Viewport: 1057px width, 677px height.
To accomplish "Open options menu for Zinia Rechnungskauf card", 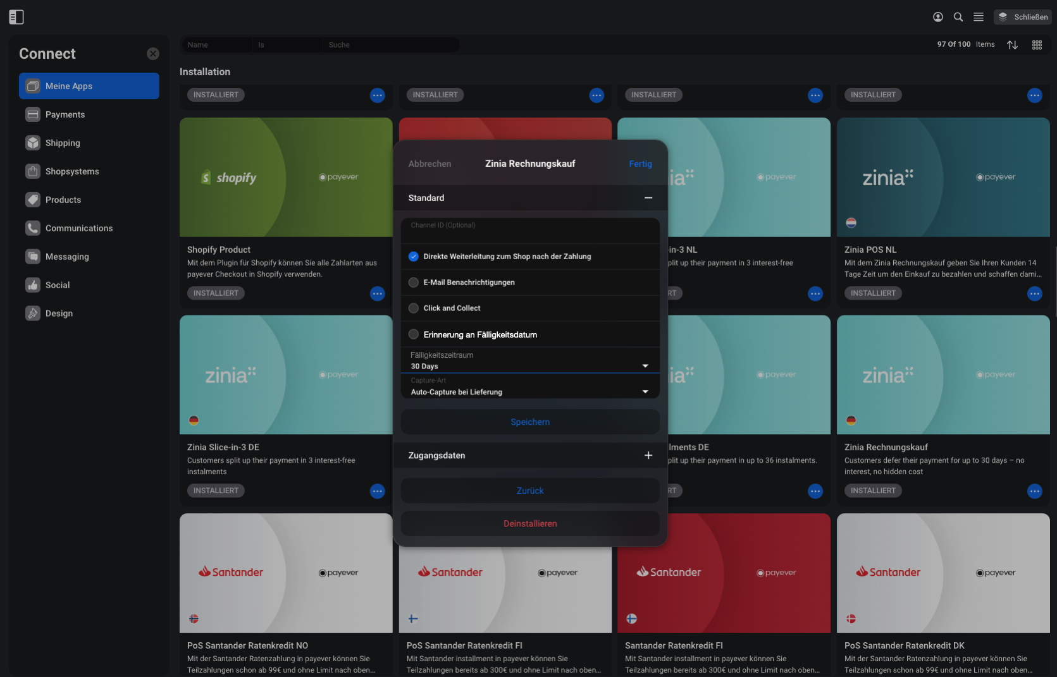I will point(1035,491).
